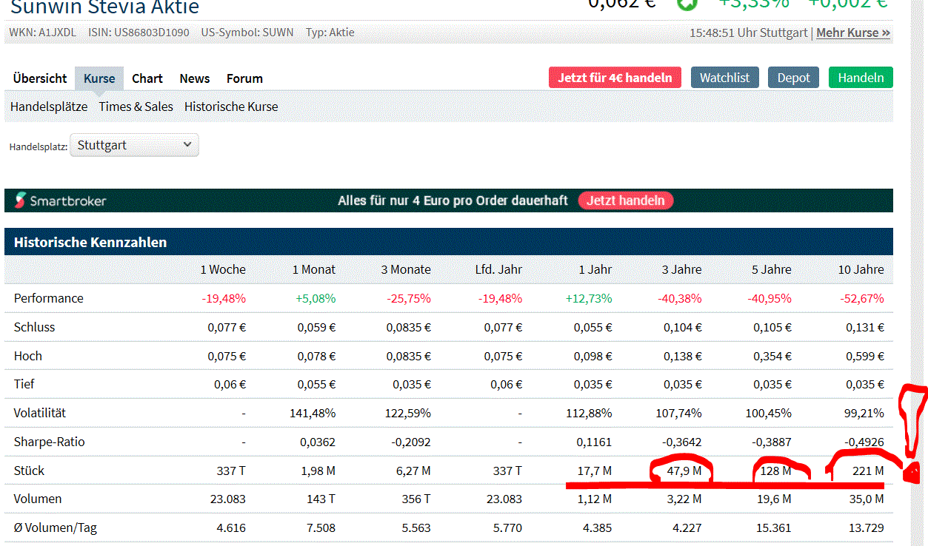Image resolution: width=928 pixels, height=546 pixels.
Task: Click the '10 Jahre' column header
Action: [861, 269]
